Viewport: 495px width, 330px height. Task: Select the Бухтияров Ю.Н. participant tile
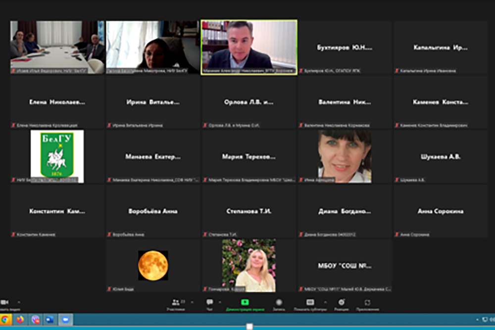[345, 47]
